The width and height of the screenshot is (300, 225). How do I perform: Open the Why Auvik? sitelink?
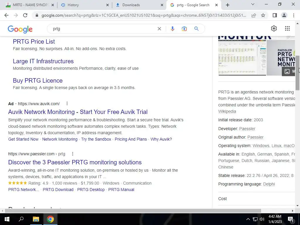pos(161,139)
